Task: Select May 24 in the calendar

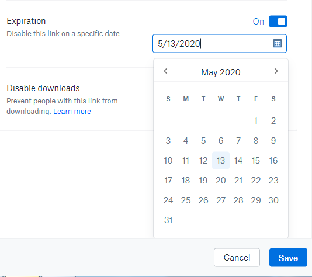Action: 168,200
